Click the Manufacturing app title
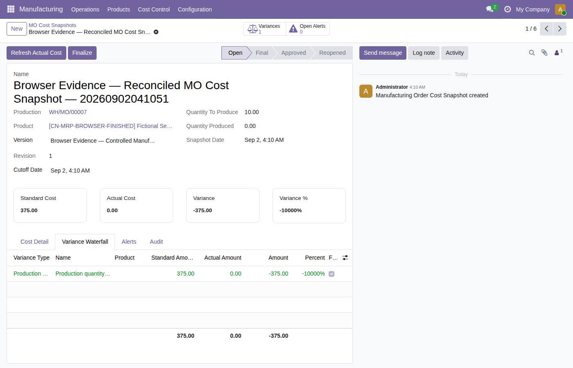The image size is (573, 368). click(x=41, y=9)
